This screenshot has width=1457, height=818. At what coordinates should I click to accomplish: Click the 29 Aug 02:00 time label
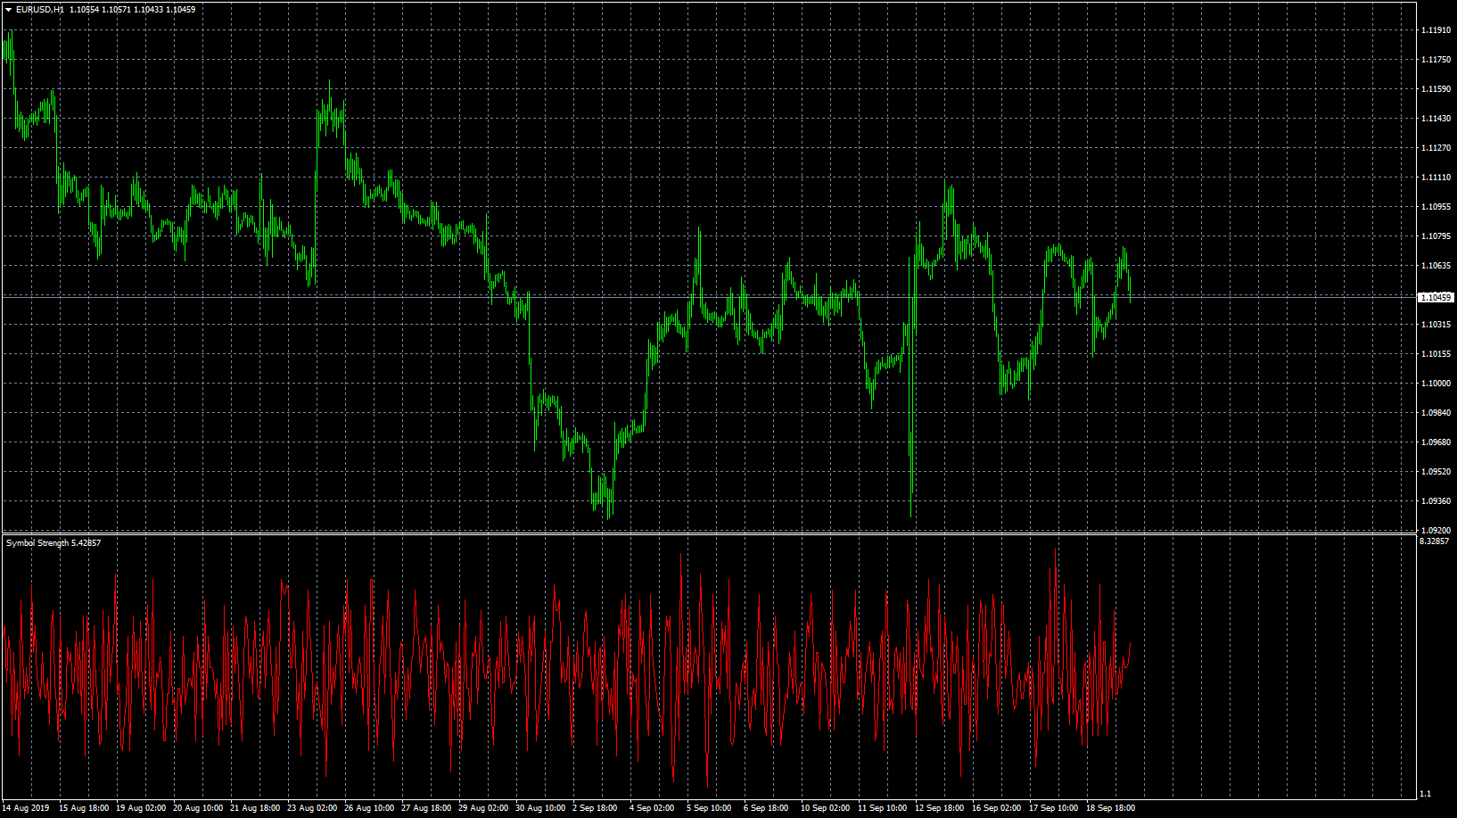[x=483, y=808]
